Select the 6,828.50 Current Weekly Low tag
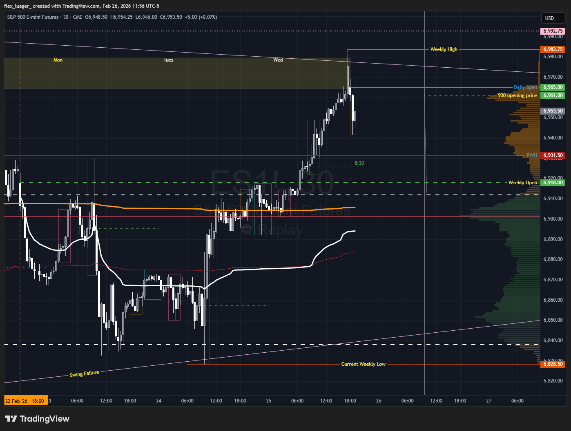Image resolution: width=571 pixels, height=431 pixels. 553,364
